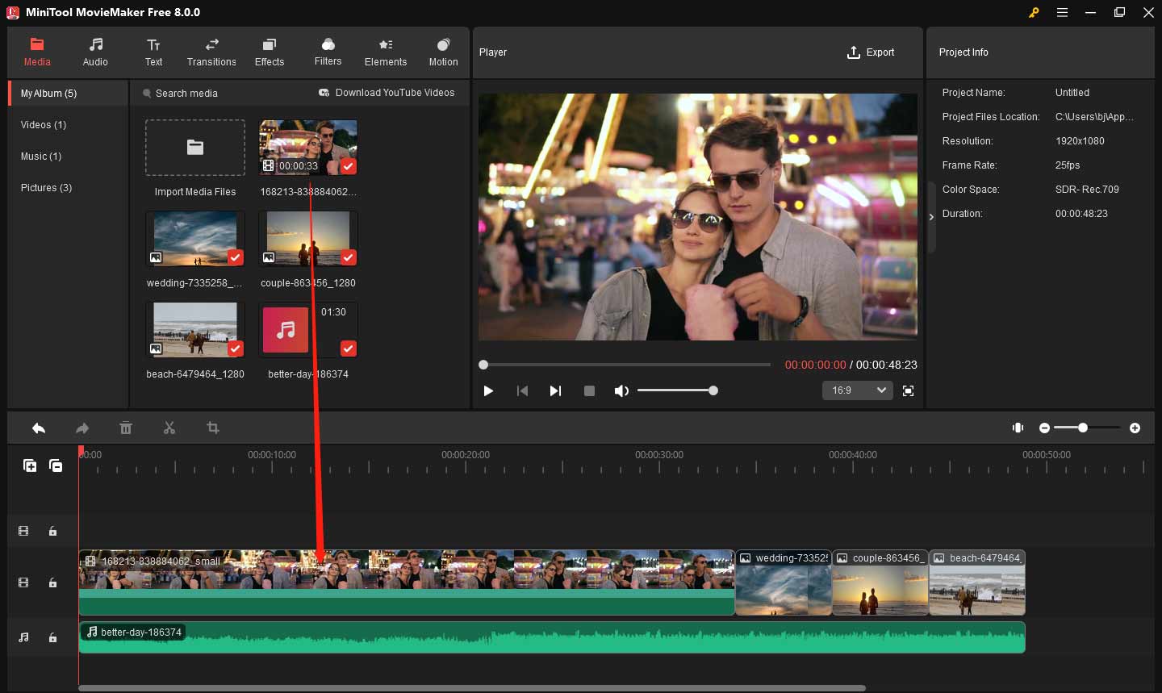Delete the selected clip

126,428
